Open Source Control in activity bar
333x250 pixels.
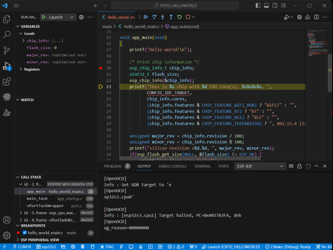[x=7, y=50]
